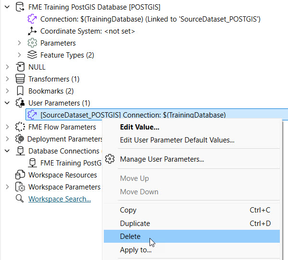Click the Manage User Parameters gear icon
The image size is (288, 260).
point(110,159)
